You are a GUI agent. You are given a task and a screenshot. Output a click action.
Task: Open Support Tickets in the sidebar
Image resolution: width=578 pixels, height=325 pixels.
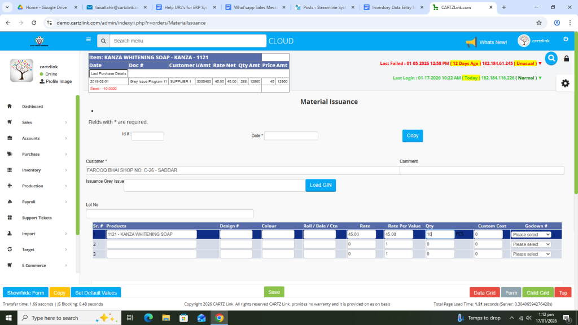pos(36,218)
